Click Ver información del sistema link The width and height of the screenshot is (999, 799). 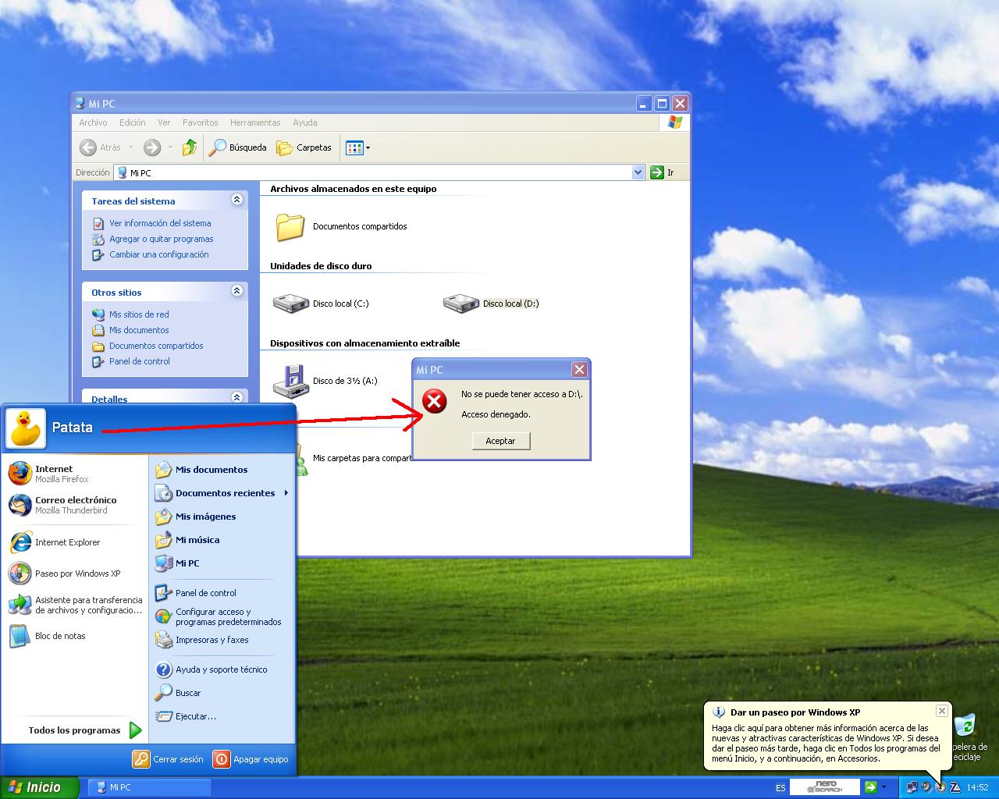pos(160,223)
